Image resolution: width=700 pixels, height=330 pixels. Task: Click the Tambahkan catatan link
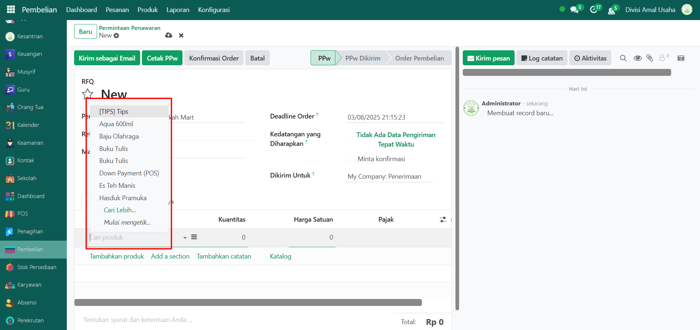click(224, 256)
